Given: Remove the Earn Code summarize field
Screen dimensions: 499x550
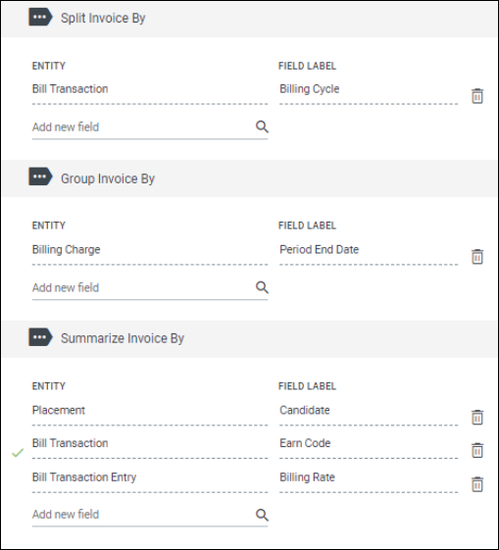Looking at the screenshot, I should 476,450.
